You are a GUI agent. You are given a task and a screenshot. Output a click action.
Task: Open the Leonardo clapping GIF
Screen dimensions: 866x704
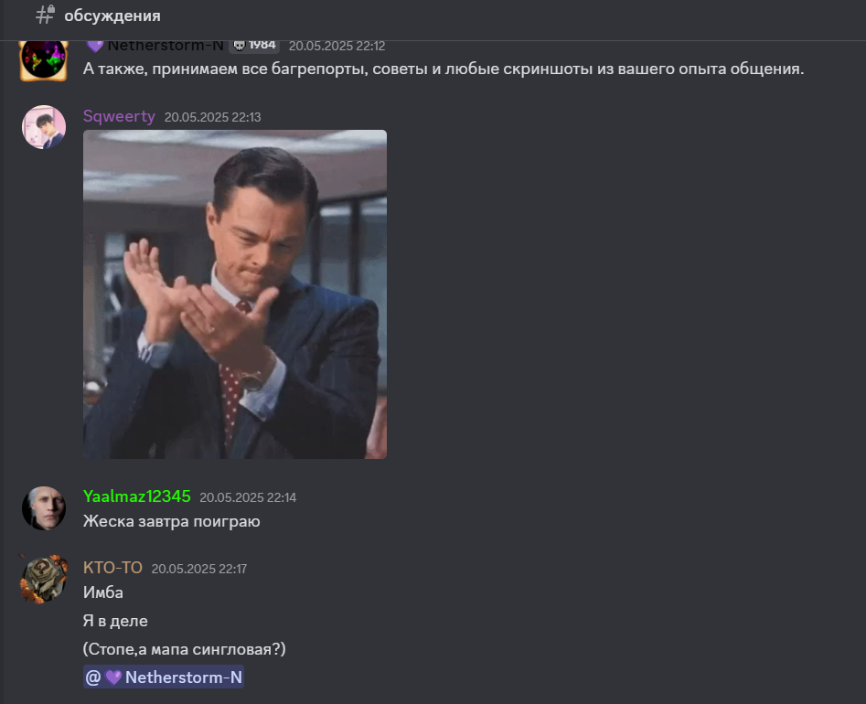coord(235,294)
